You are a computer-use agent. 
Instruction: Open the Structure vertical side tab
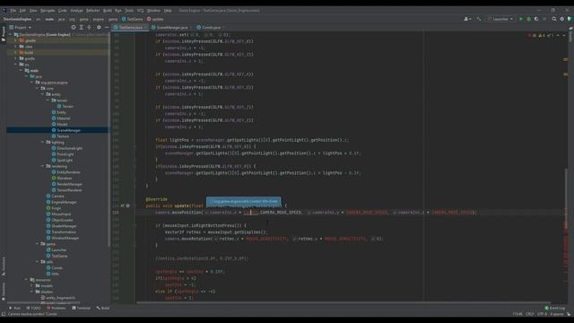click(4, 266)
